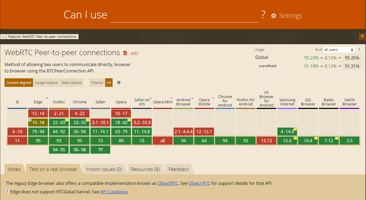Open the 'all users' usage dropdown
The width and height of the screenshot is (366, 200).
339,50
